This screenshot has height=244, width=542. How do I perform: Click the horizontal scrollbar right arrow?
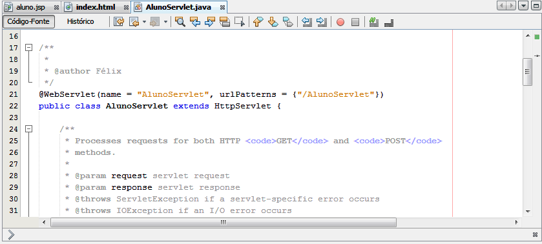point(517,222)
